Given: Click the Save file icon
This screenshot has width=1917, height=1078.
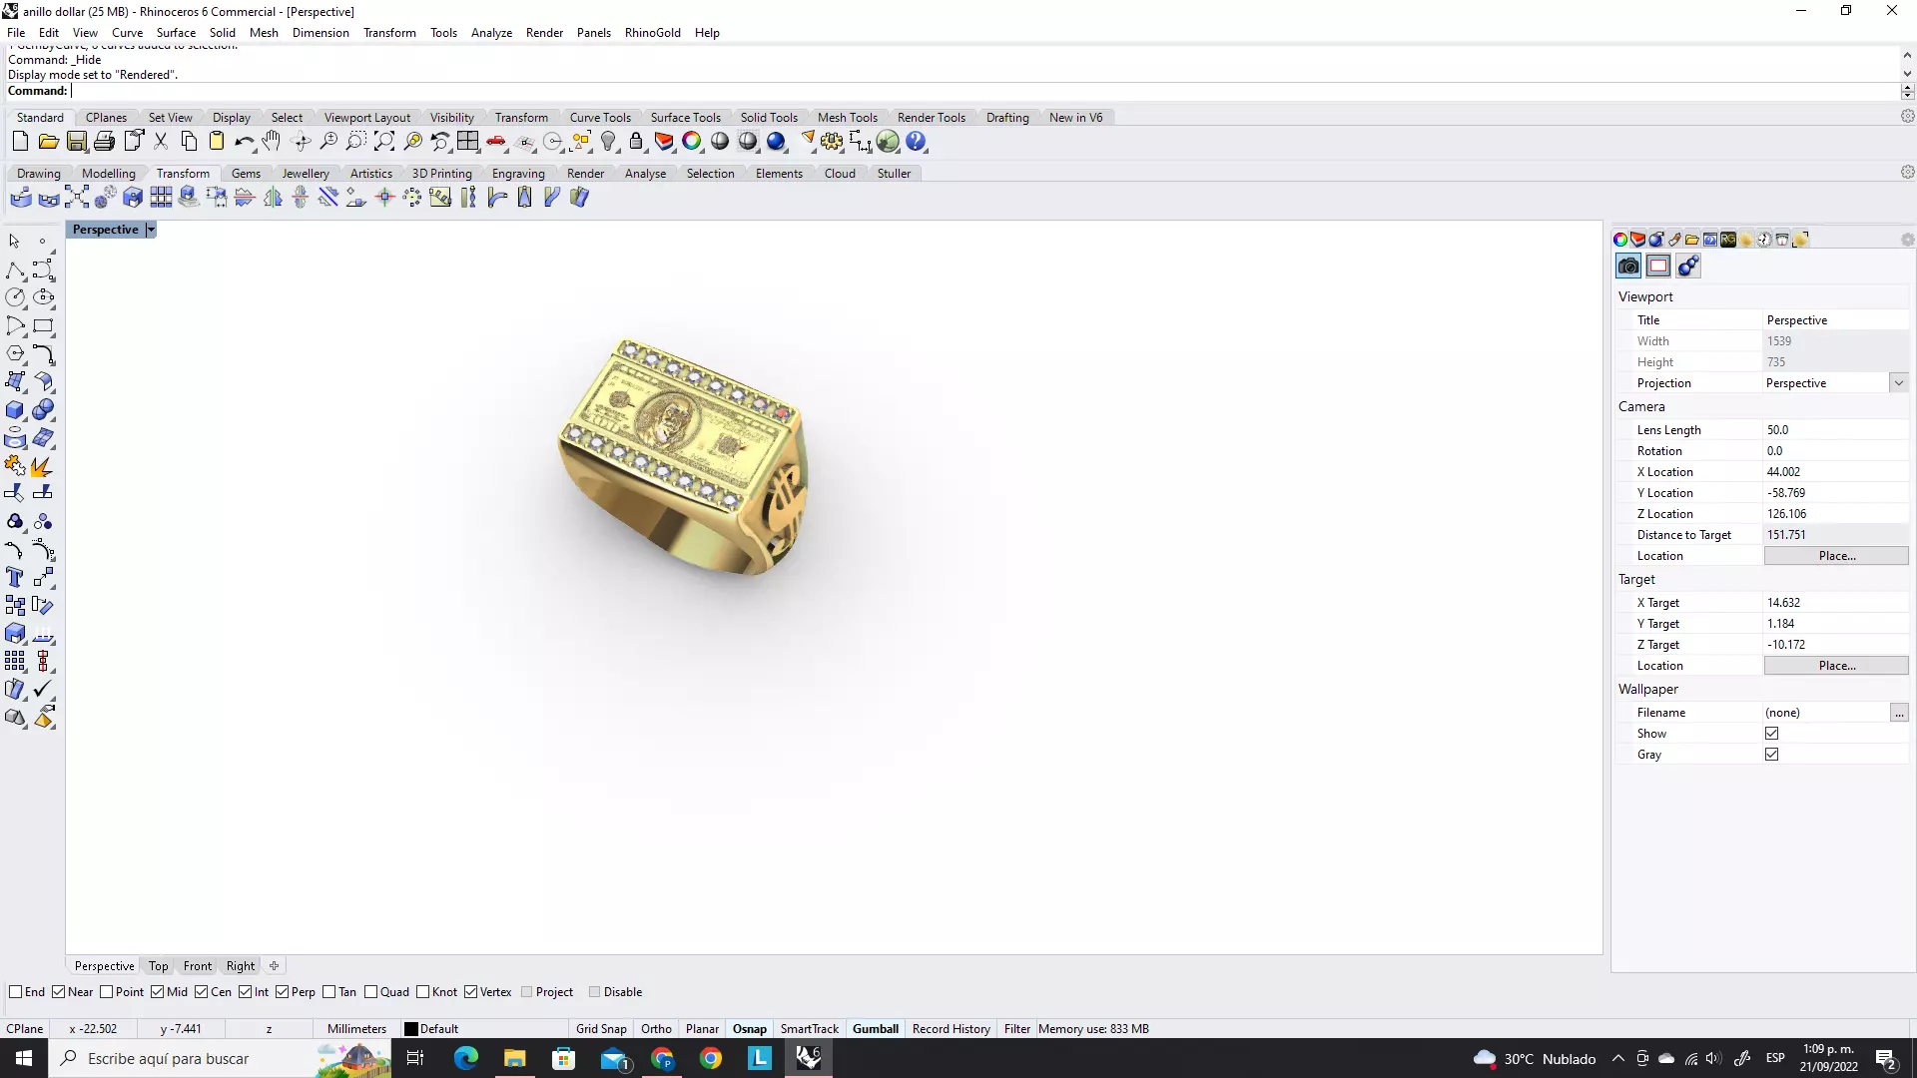Looking at the screenshot, I should click(77, 142).
